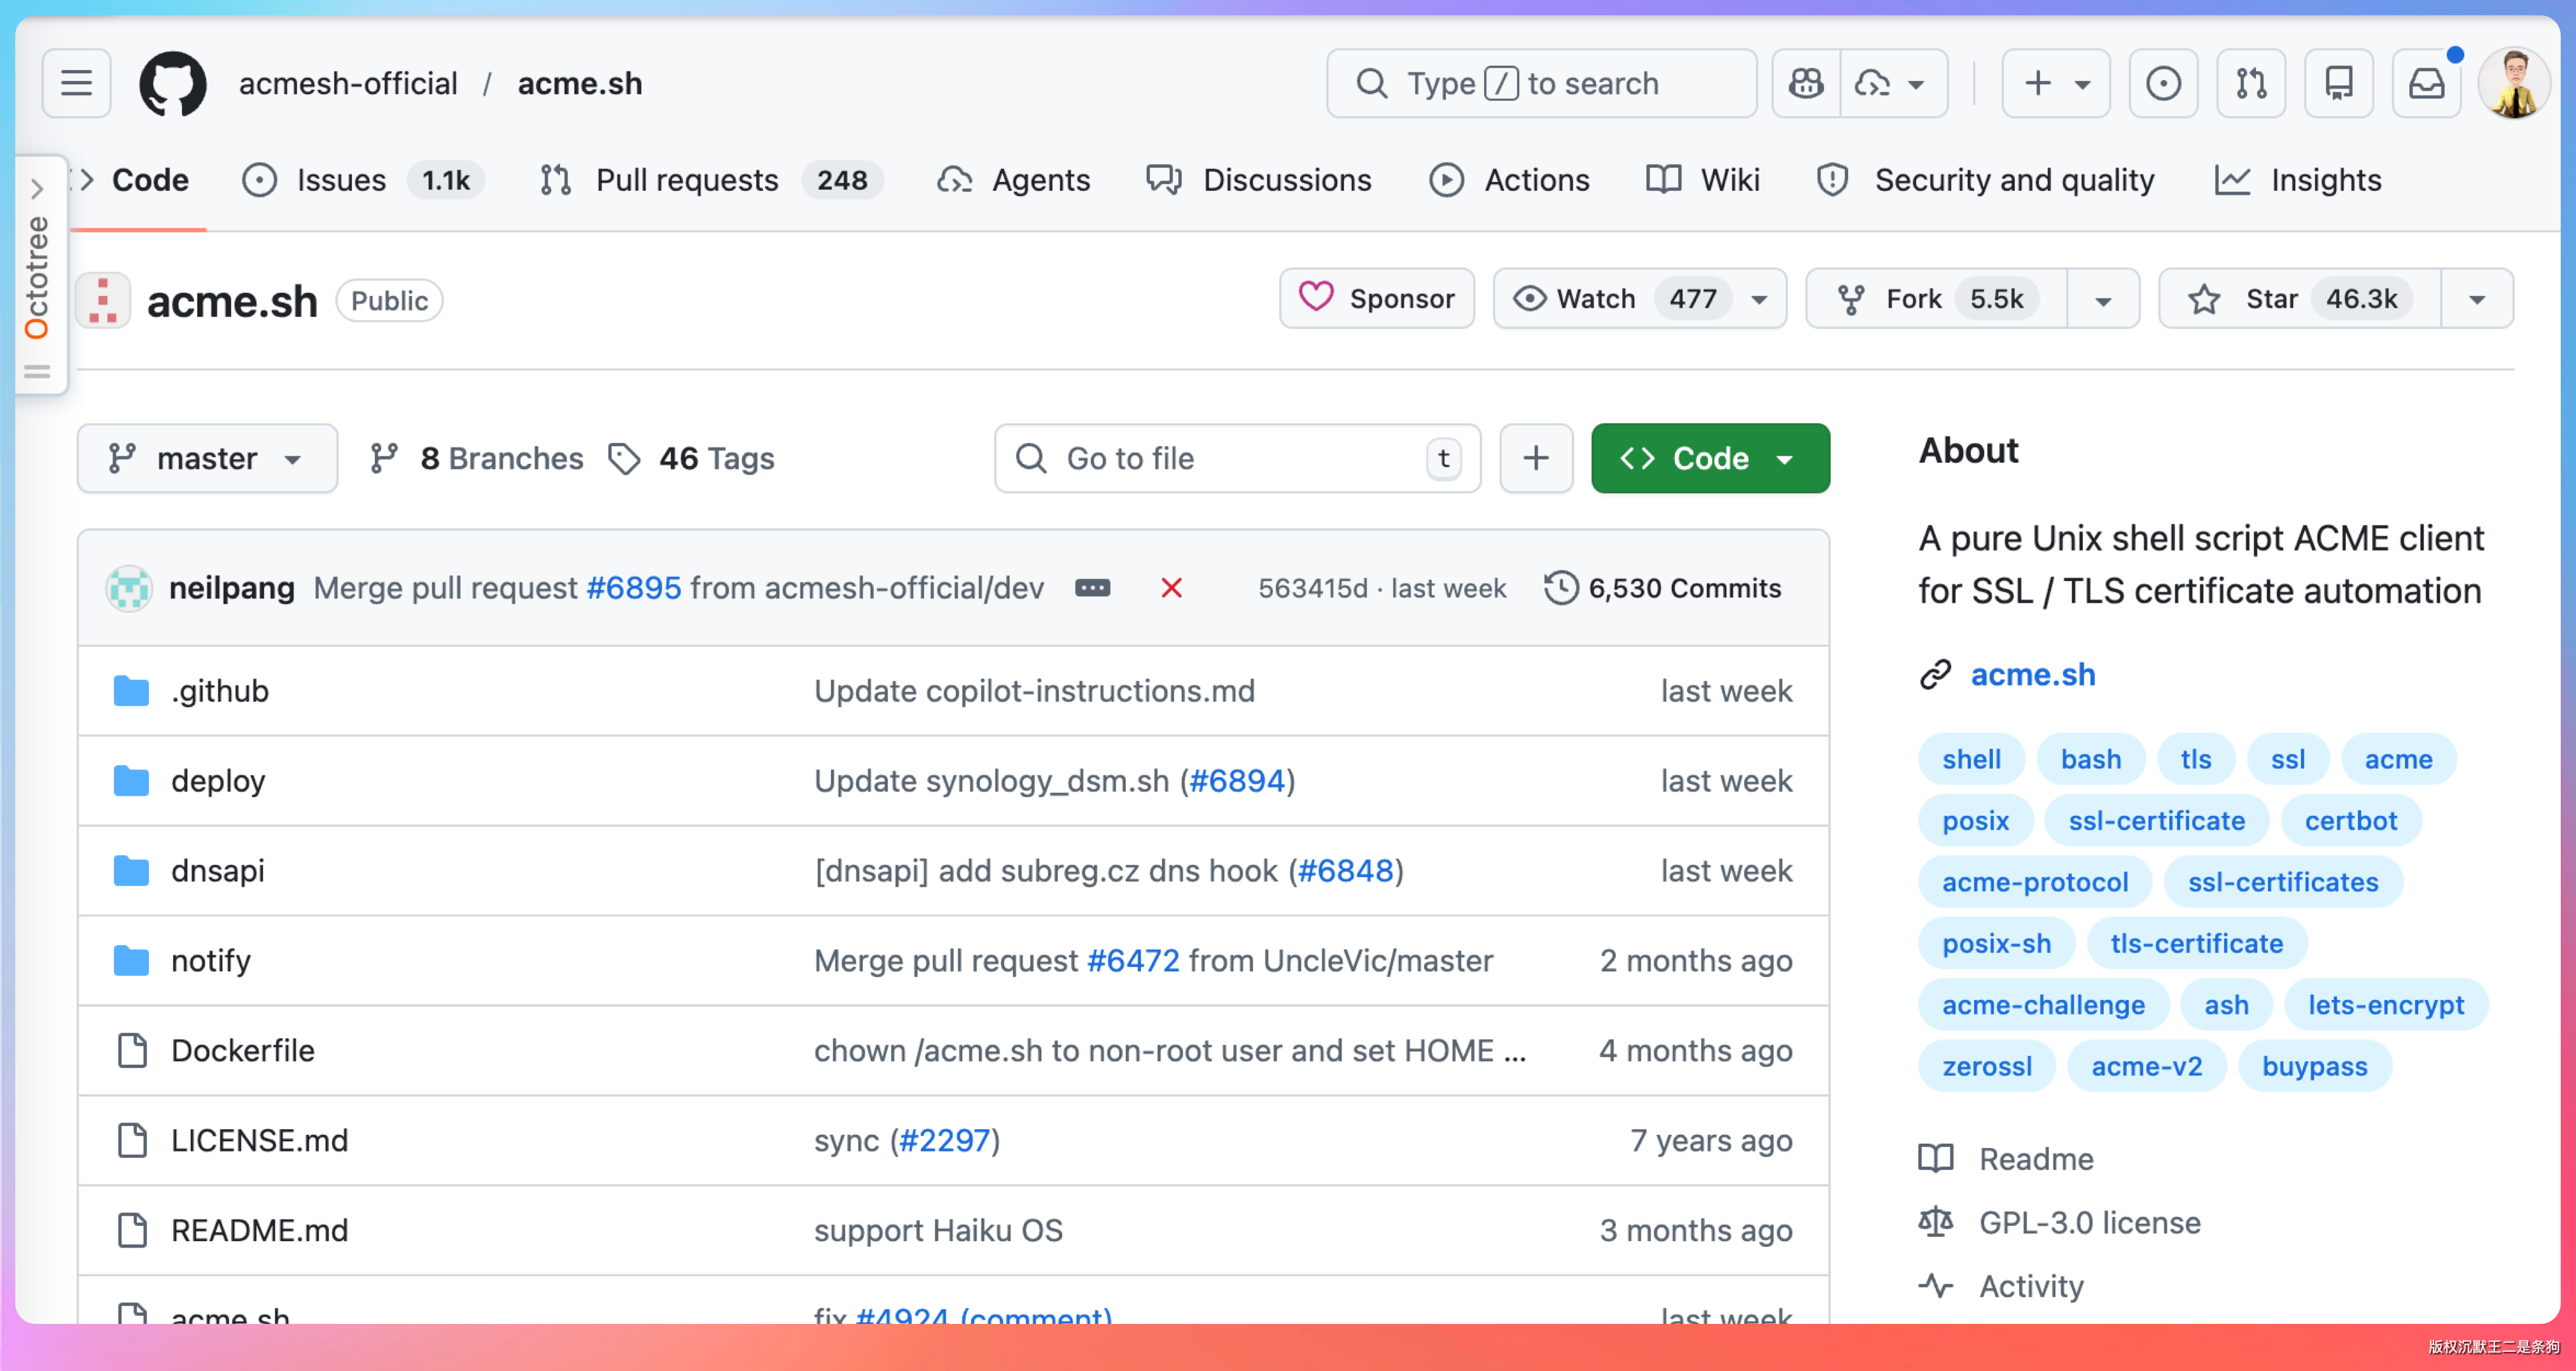Open Copilot chat icon in header
This screenshot has height=1371, width=2576.
[1806, 84]
